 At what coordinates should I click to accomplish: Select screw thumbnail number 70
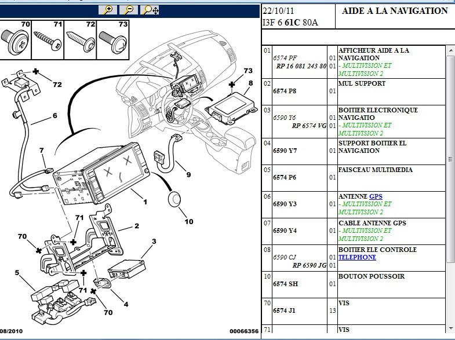(x=16, y=40)
